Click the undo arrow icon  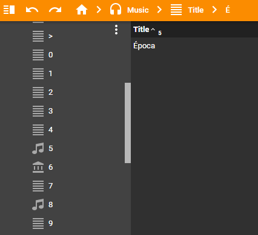click(x=32, y=10)
